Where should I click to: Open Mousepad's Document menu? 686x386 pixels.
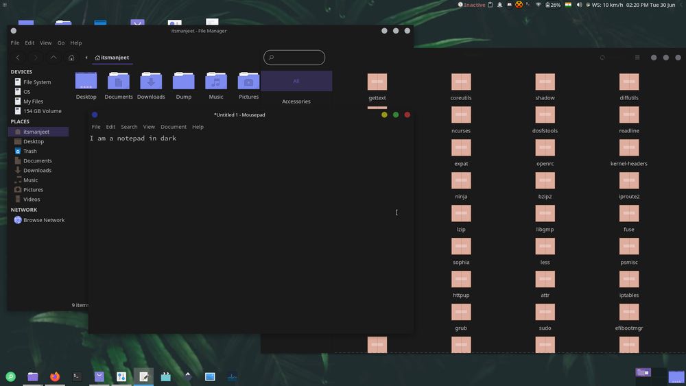click(173, 127)
